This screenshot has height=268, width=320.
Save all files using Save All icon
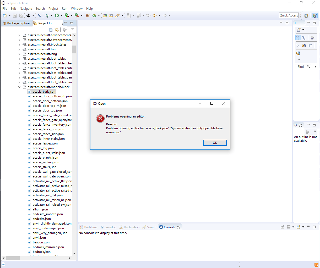21,15
